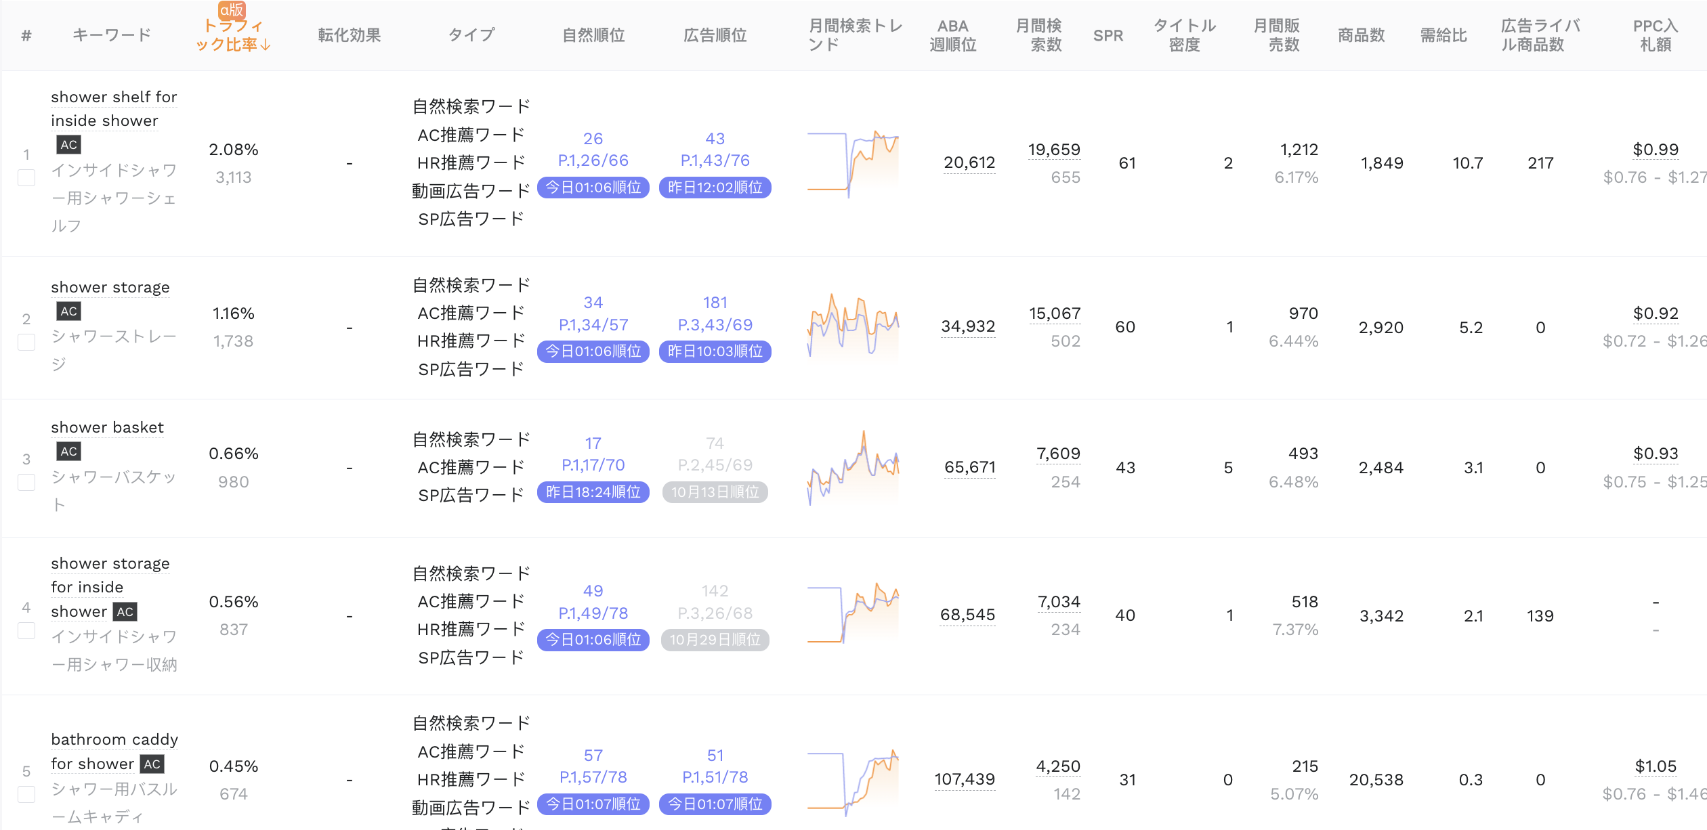The width and height of the screenshot is (1707, 830).
Task: Click the 広告順位 column header
Action: tap(715, 35)
